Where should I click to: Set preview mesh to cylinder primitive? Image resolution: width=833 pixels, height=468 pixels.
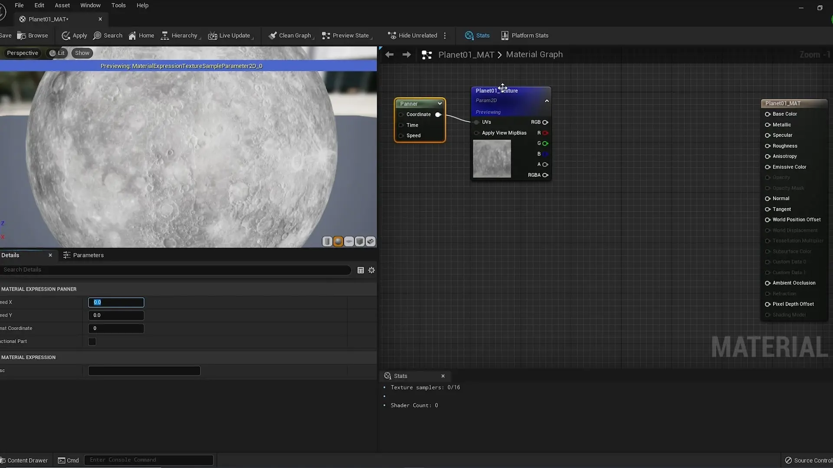(327, 241)
